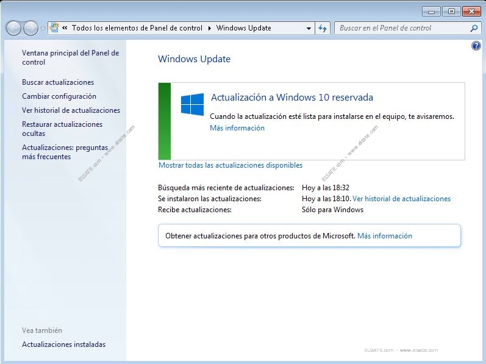The width and height of the screenshot is (486, 364).
Task: Click 'Buscar actualizaciones' in sidebar
Action: click(58, 82)
